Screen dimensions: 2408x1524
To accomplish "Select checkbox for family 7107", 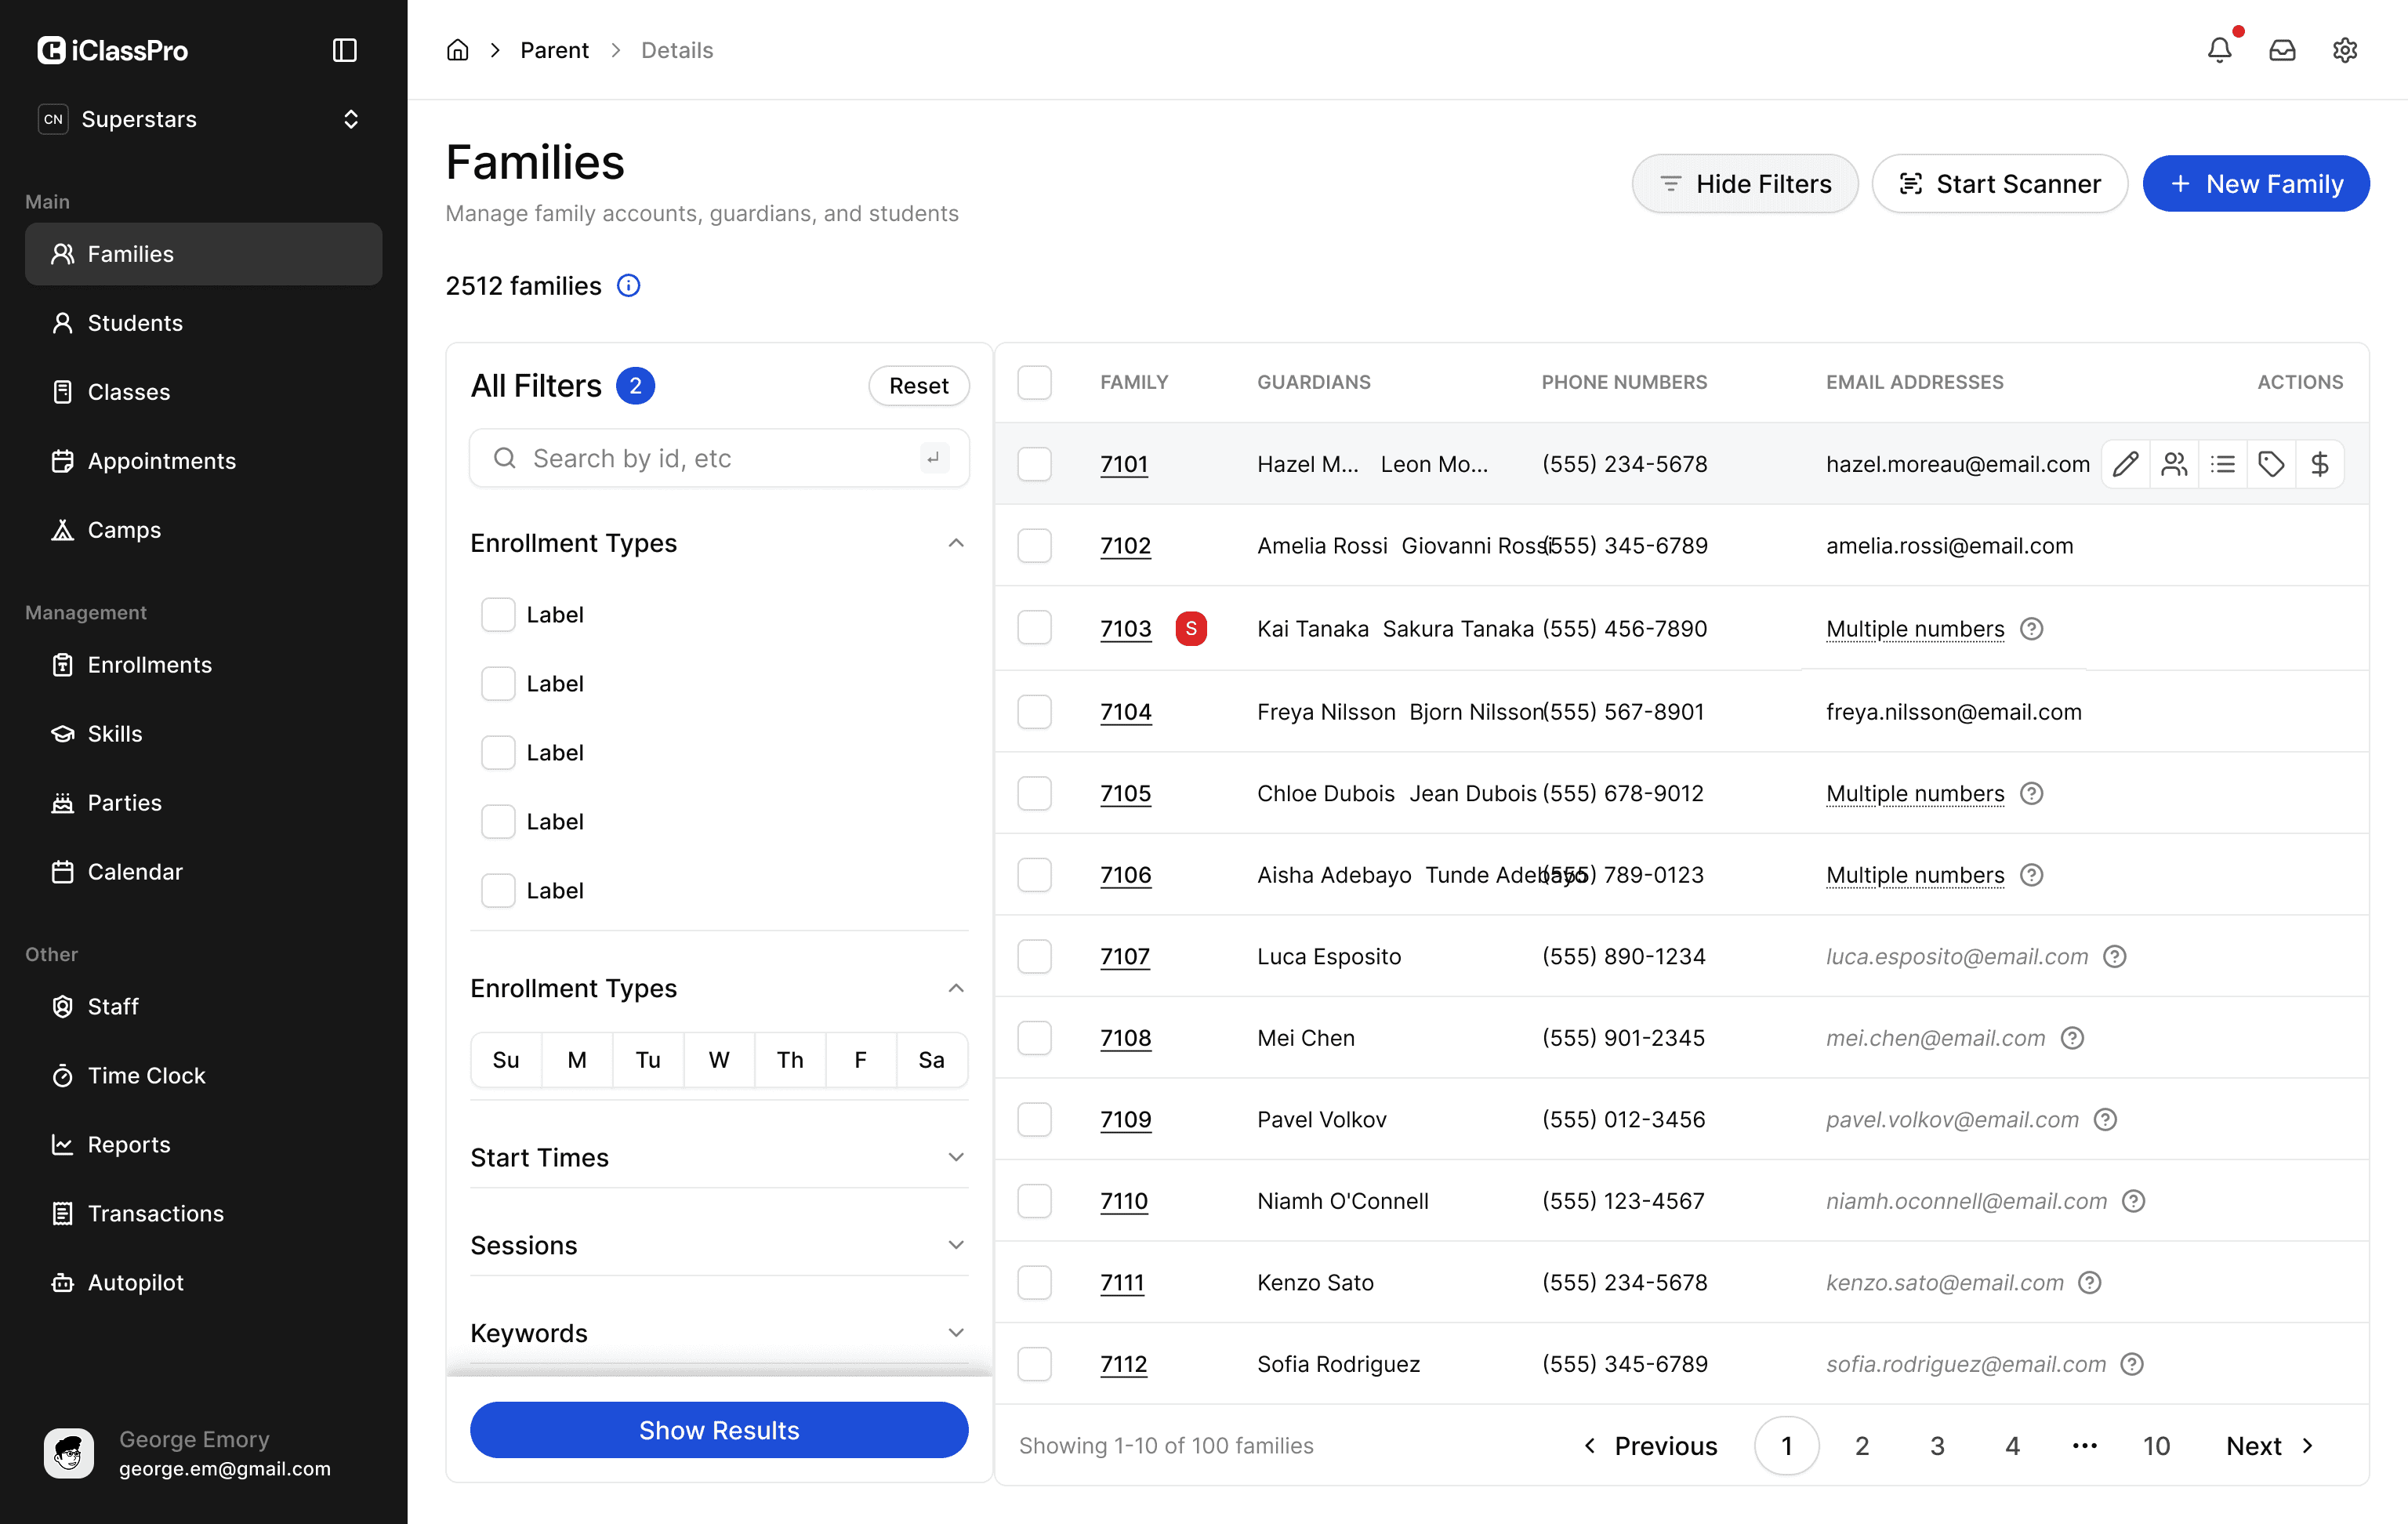I will [x=1034, y=957].
